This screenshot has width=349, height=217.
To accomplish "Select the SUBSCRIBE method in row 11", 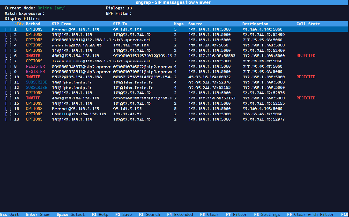I will click(x=36, y=82).
